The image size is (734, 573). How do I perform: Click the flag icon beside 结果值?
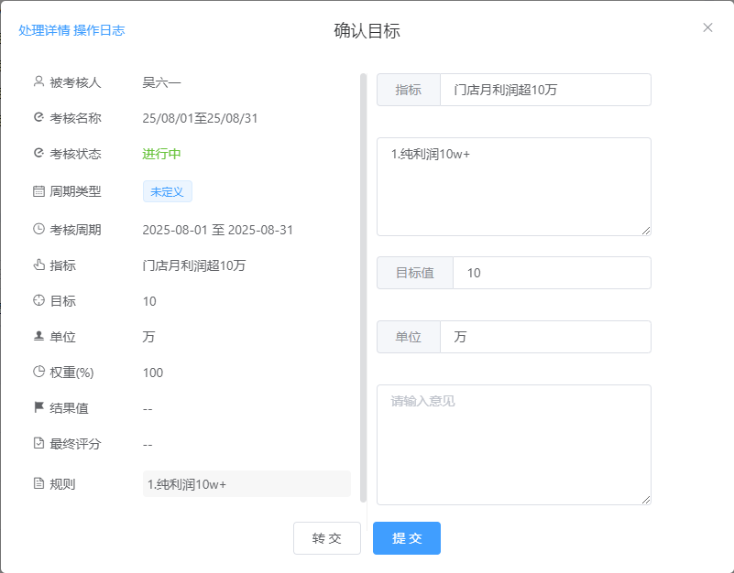click(x=38, y=407)
